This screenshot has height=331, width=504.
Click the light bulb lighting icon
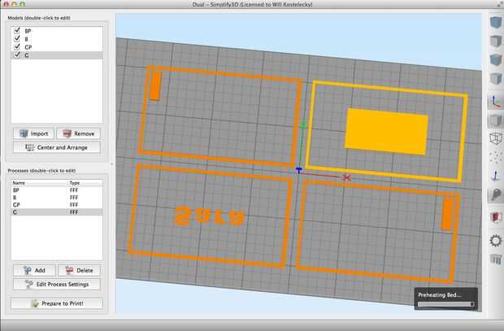(495, 194)
